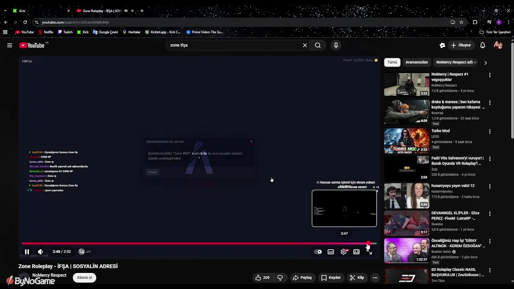Open husamyuyu yayın vakti 12 title
The image size is (514, 289).
(x=453, y=186)
